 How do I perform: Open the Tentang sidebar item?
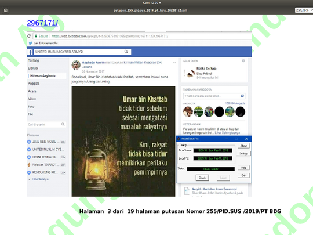click(34, 60)
